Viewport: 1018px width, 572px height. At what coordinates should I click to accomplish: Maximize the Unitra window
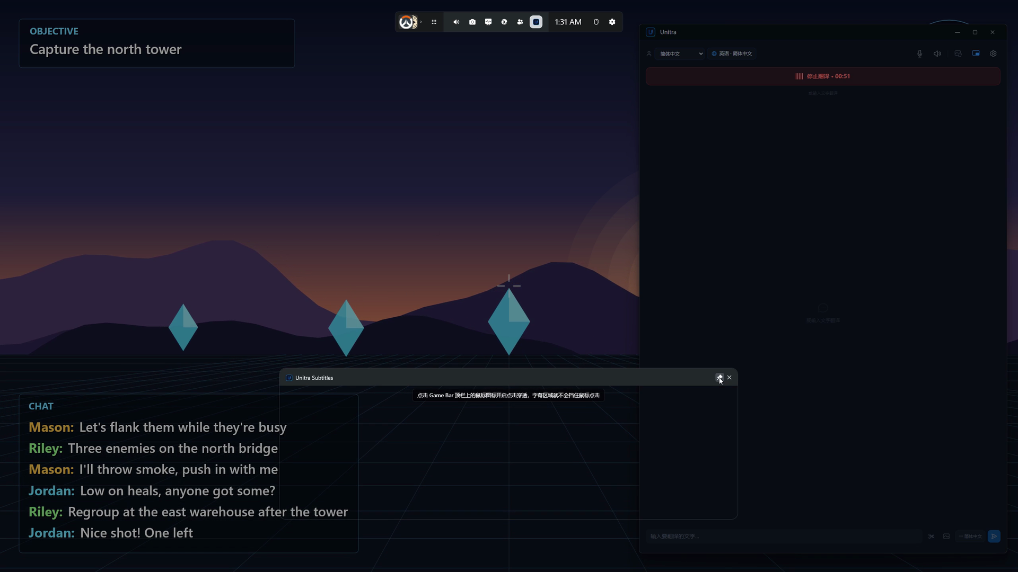click(x=975, y=32)
